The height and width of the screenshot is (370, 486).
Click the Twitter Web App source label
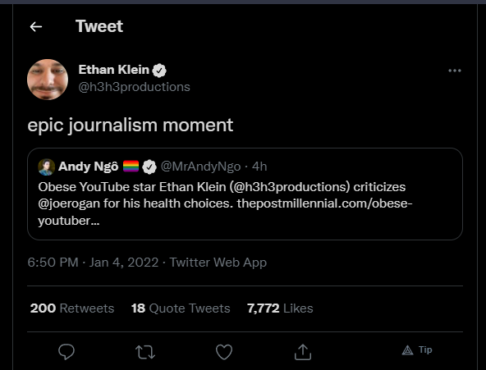pos(218,263)
